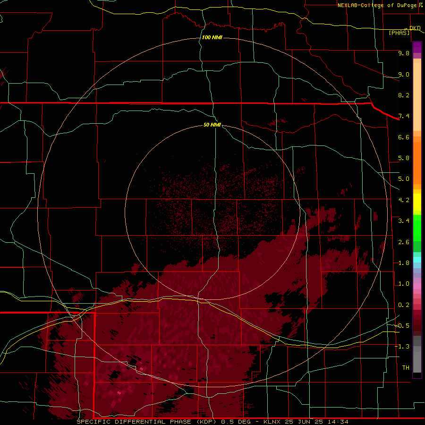Click the 6.6 scale value

(x=404, y=137)
